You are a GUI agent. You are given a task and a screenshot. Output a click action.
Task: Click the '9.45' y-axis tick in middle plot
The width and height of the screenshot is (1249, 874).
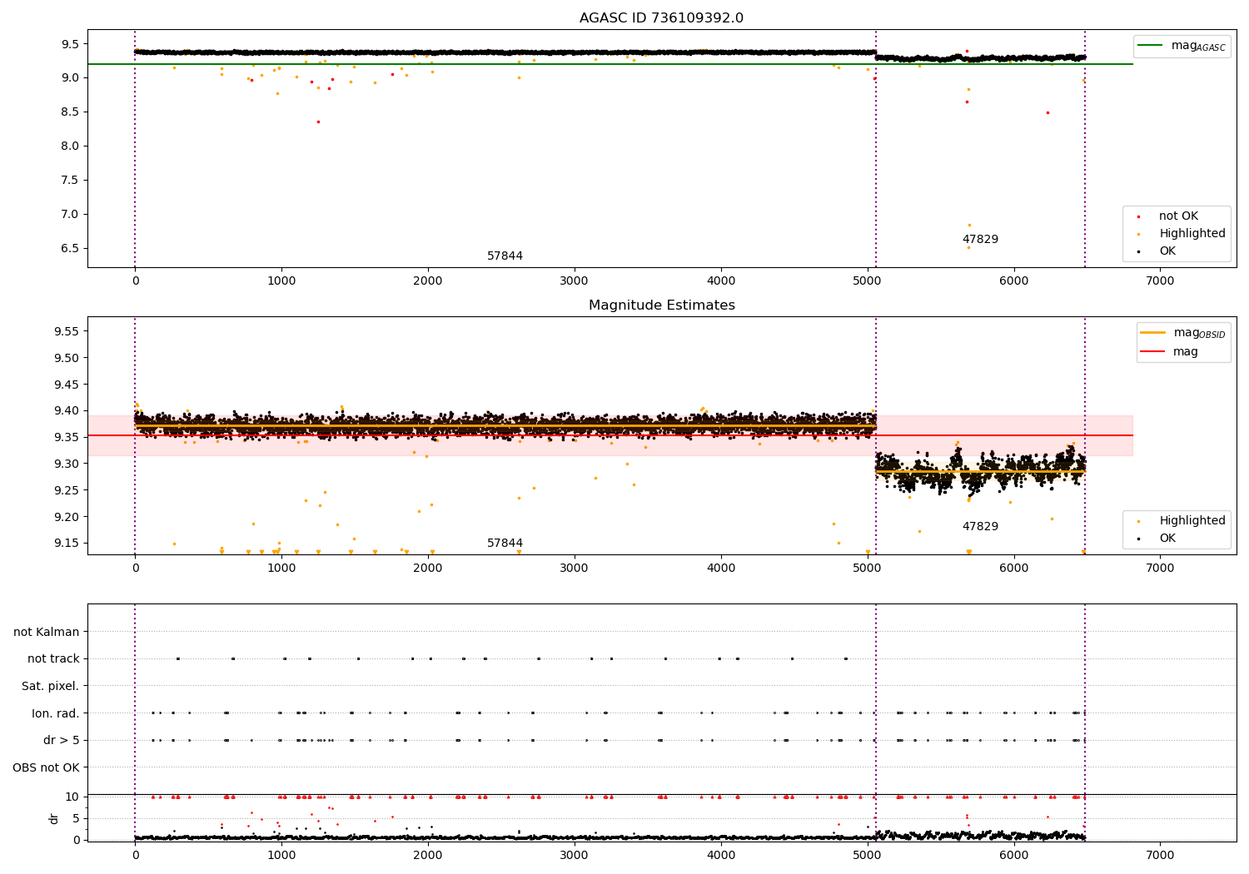pos(67,385)
